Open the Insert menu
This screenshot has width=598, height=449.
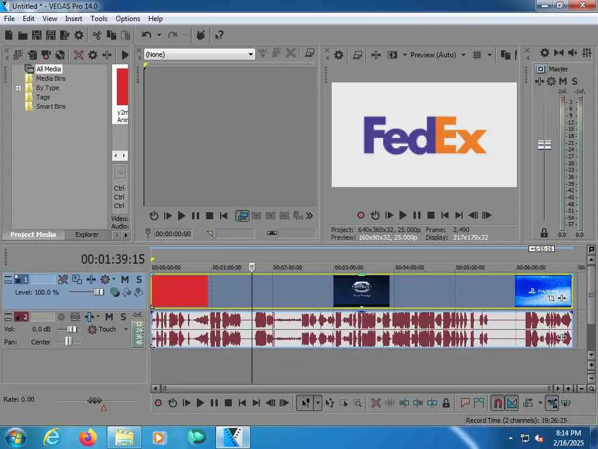point(74,18)
